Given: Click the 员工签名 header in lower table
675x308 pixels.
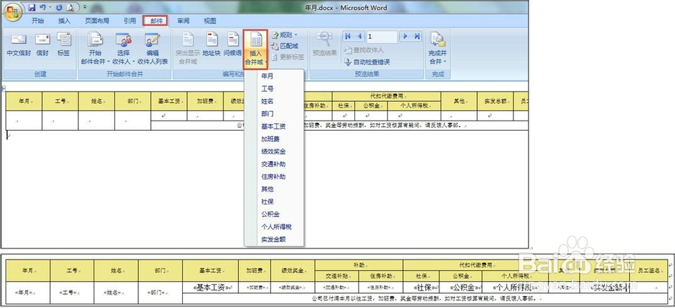Looking at the screenshot, I should (x=649, y=270).
